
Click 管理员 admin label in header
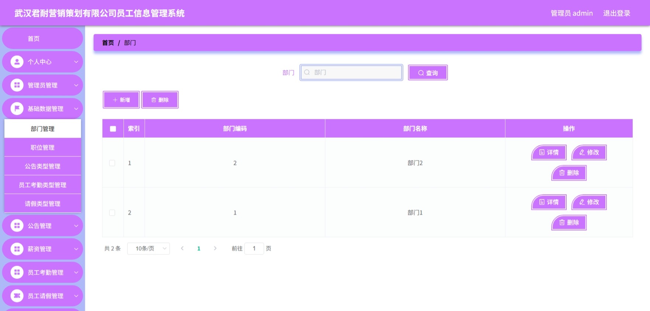tap(572, 13)
